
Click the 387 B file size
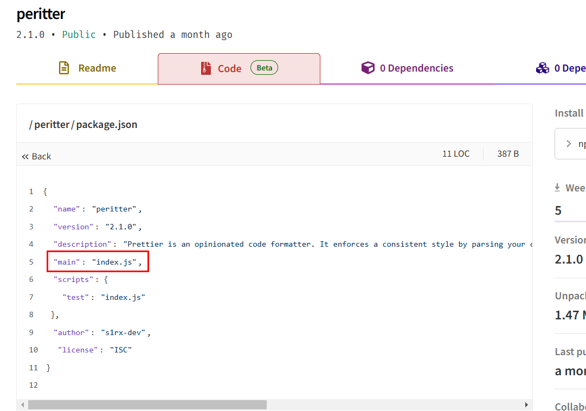tap(508, 153)
